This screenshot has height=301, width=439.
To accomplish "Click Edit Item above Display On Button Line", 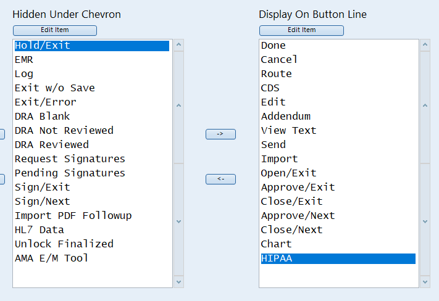I will coord(301,30).
